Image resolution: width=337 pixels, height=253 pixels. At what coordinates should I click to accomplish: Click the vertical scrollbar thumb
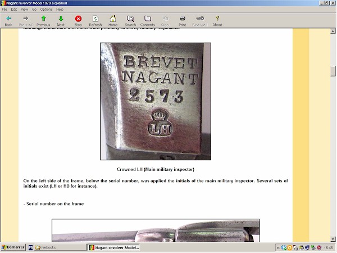tap(333, 71)
